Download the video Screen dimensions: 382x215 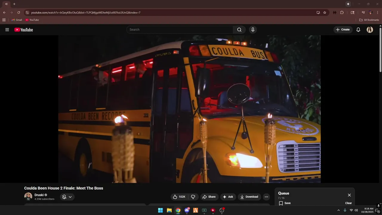pyautogui.click(x=249, y=197)
